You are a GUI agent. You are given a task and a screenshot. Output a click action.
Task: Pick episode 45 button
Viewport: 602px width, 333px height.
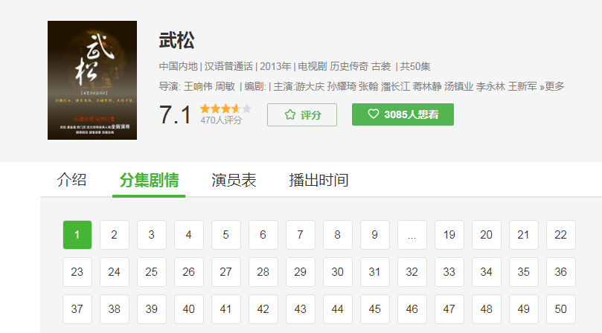375,309
